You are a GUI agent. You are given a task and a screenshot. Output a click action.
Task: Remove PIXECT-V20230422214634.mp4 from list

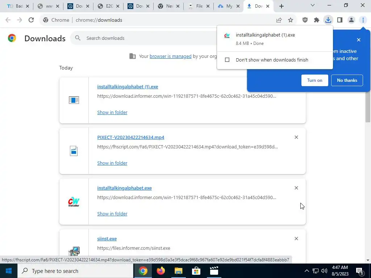point(296,137)
